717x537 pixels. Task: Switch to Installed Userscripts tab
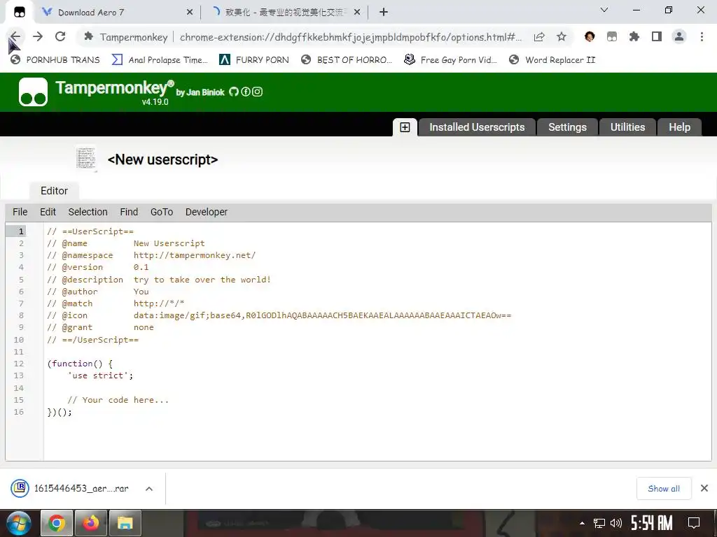[476, 127]
